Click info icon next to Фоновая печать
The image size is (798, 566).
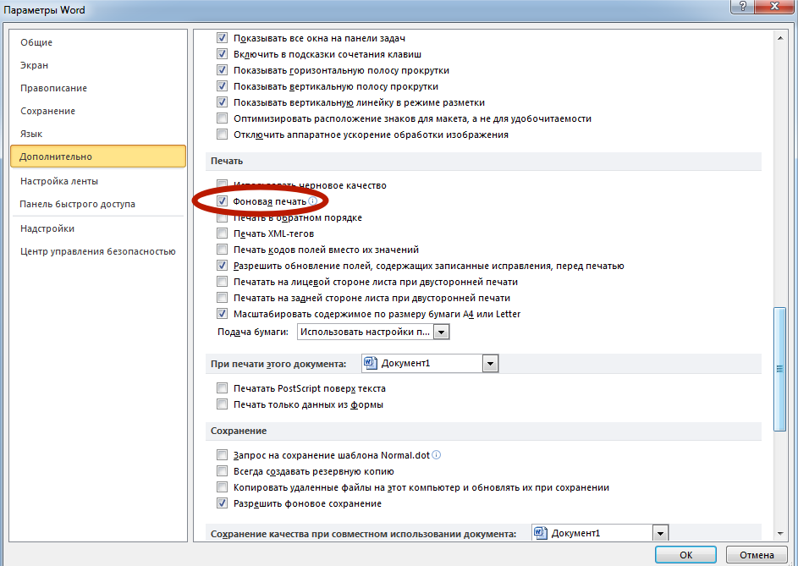pos(312,201)
